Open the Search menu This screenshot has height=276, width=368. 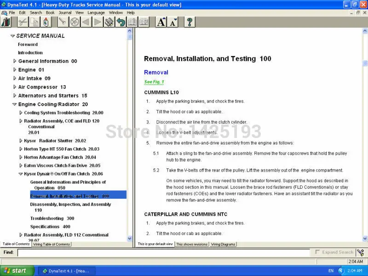36,13
